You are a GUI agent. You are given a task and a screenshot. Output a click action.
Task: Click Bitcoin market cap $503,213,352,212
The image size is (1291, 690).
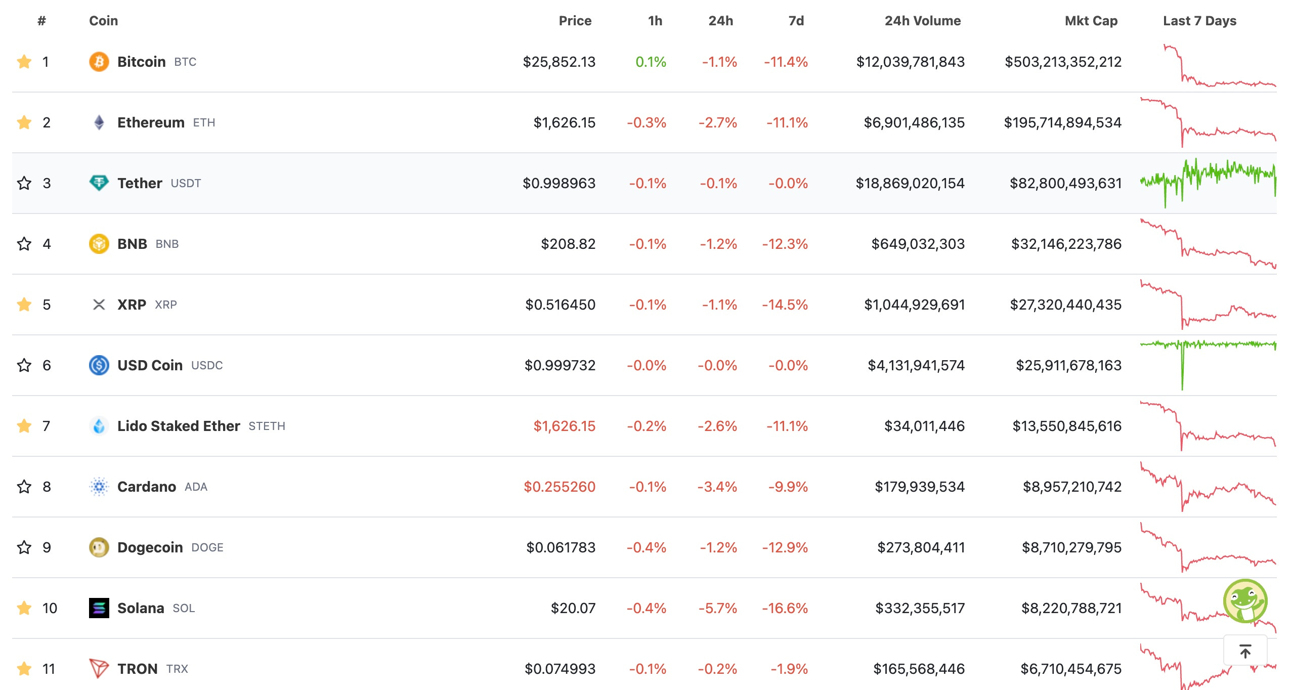tap(1063, 62)
